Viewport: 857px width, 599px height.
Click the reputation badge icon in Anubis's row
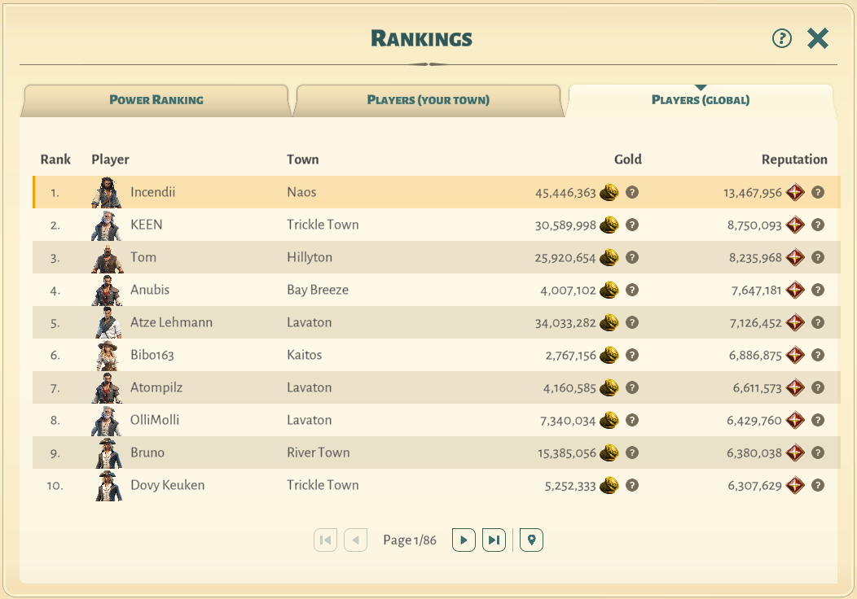tap(795, 291)
